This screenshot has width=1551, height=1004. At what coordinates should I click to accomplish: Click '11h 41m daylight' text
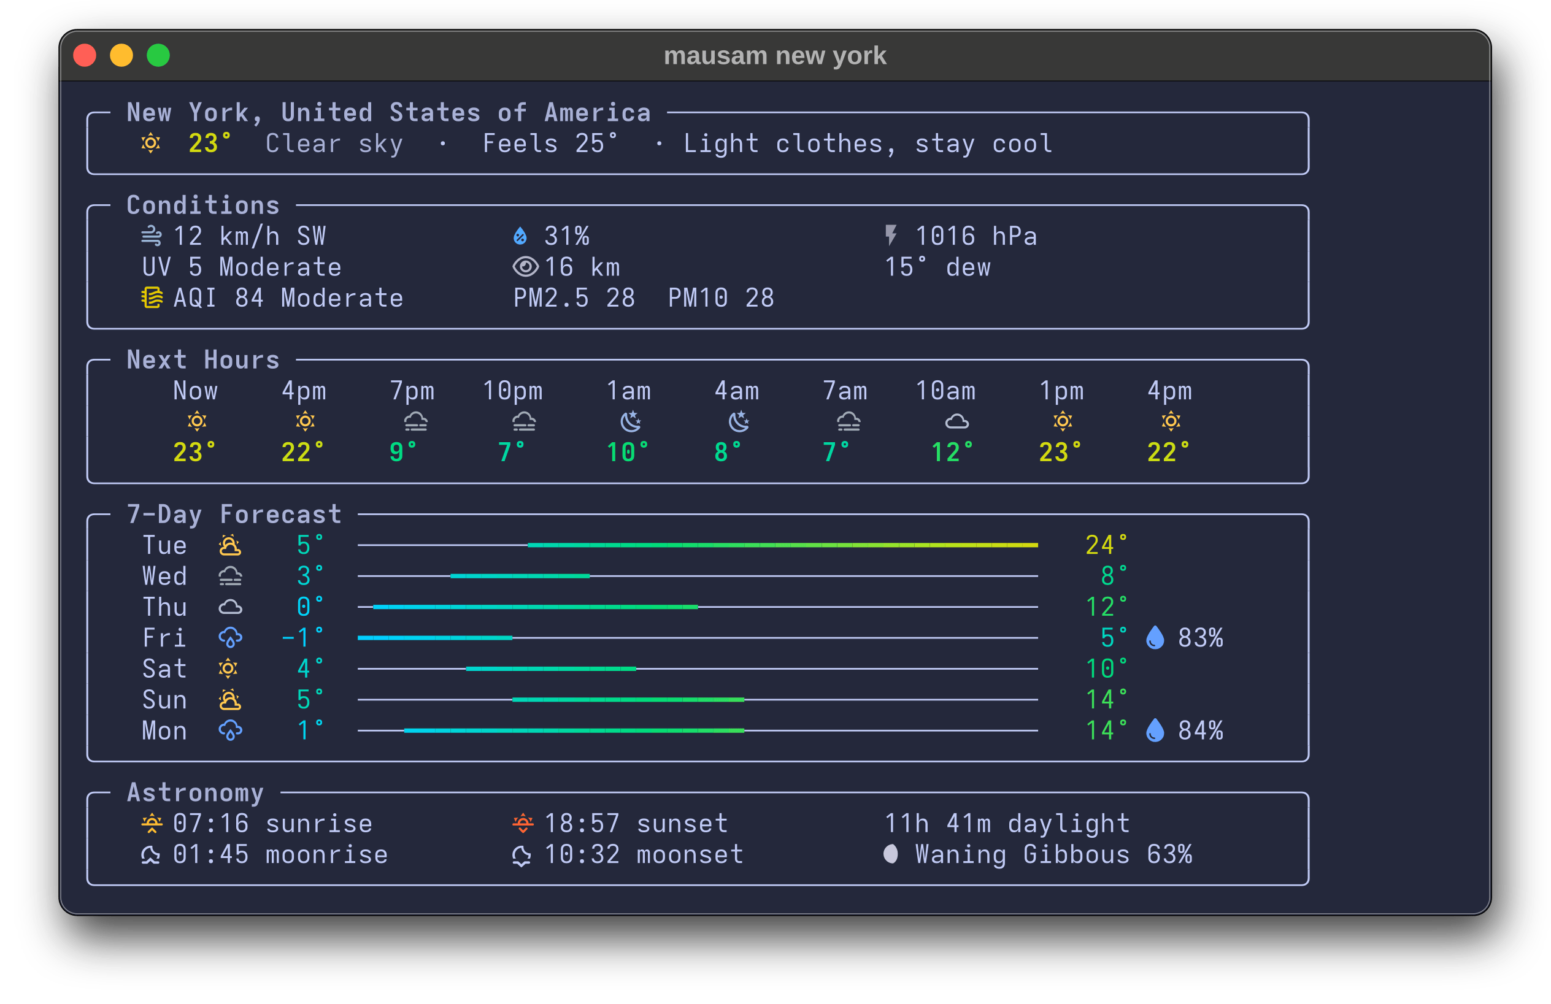[1007, 824]
